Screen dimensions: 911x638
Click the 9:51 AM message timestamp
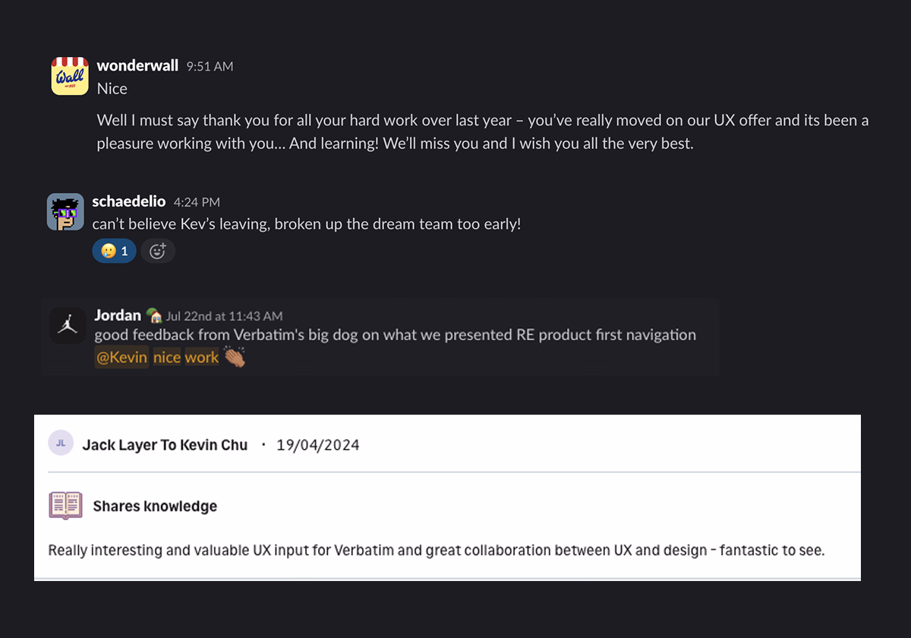point(210,67)
